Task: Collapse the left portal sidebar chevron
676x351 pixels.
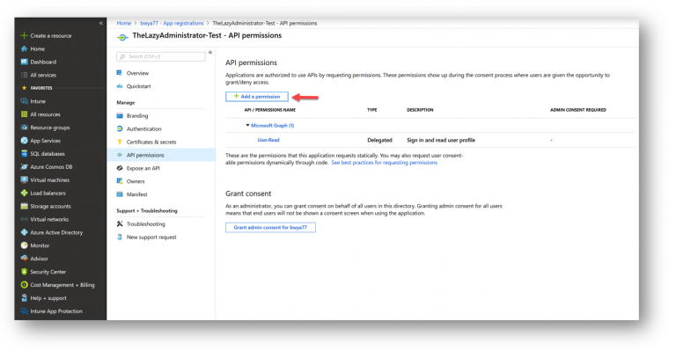Action: pos(101,23)
